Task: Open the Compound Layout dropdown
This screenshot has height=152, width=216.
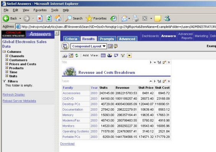Action: [89, 46]
